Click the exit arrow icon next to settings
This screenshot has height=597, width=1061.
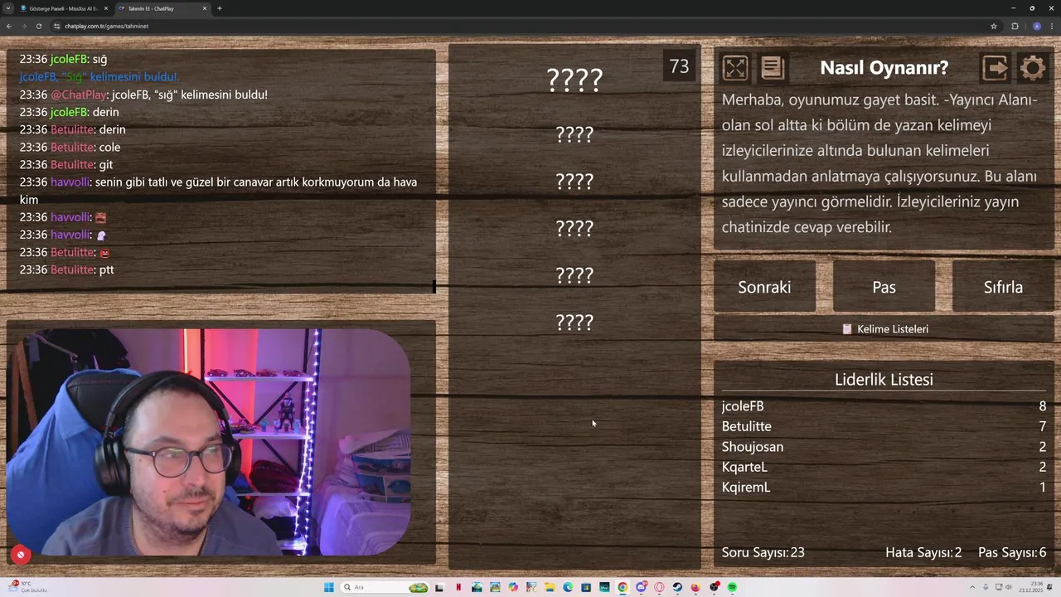[x=995, y=68]
